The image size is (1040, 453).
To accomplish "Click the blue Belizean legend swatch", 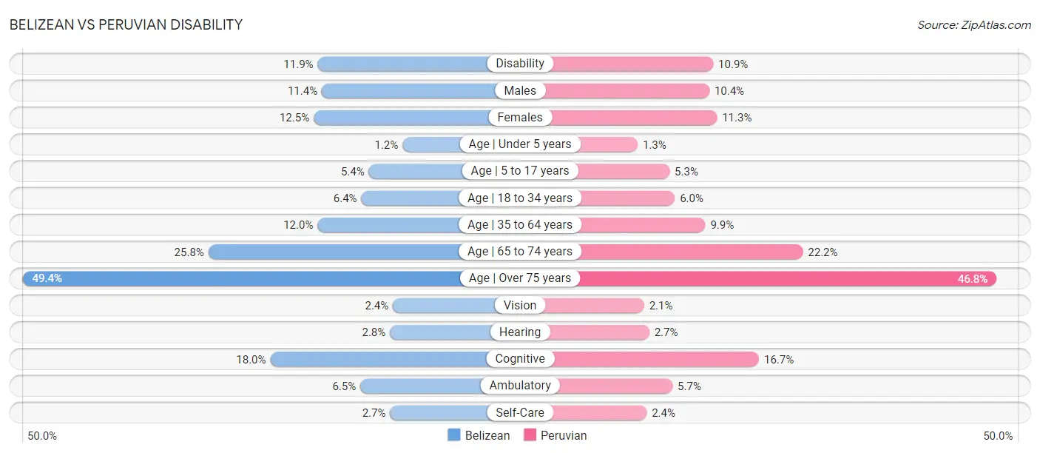I will pyautogui.click(x=454, y=435).
